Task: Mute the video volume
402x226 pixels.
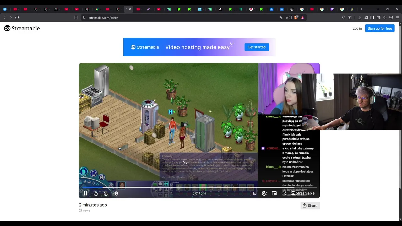Action: [116, 193]
